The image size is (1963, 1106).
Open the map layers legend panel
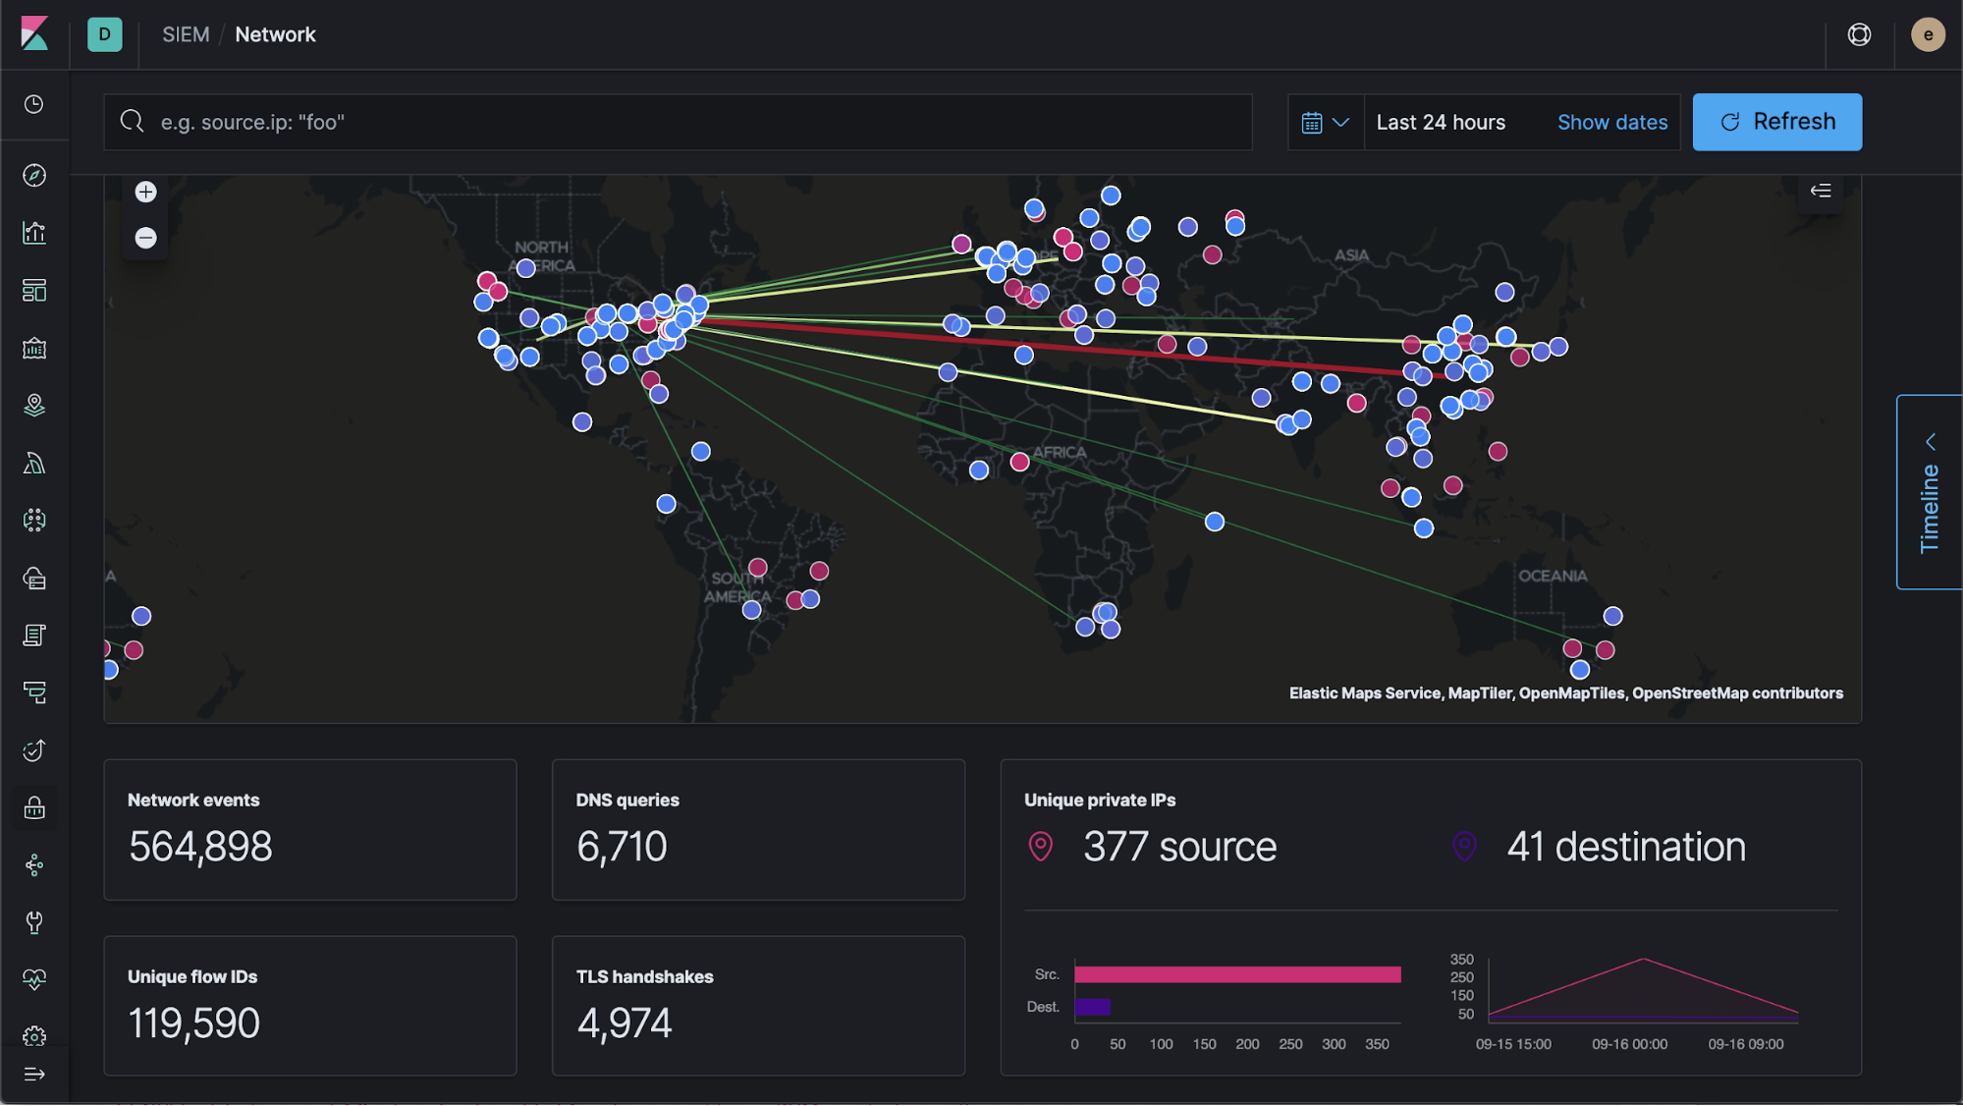pos(1820,192)
